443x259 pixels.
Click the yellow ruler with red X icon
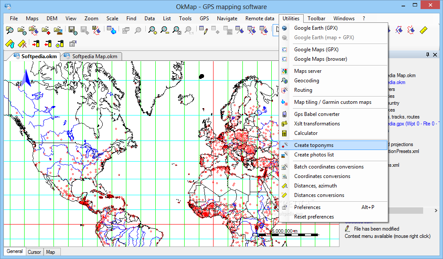point(22,44)
